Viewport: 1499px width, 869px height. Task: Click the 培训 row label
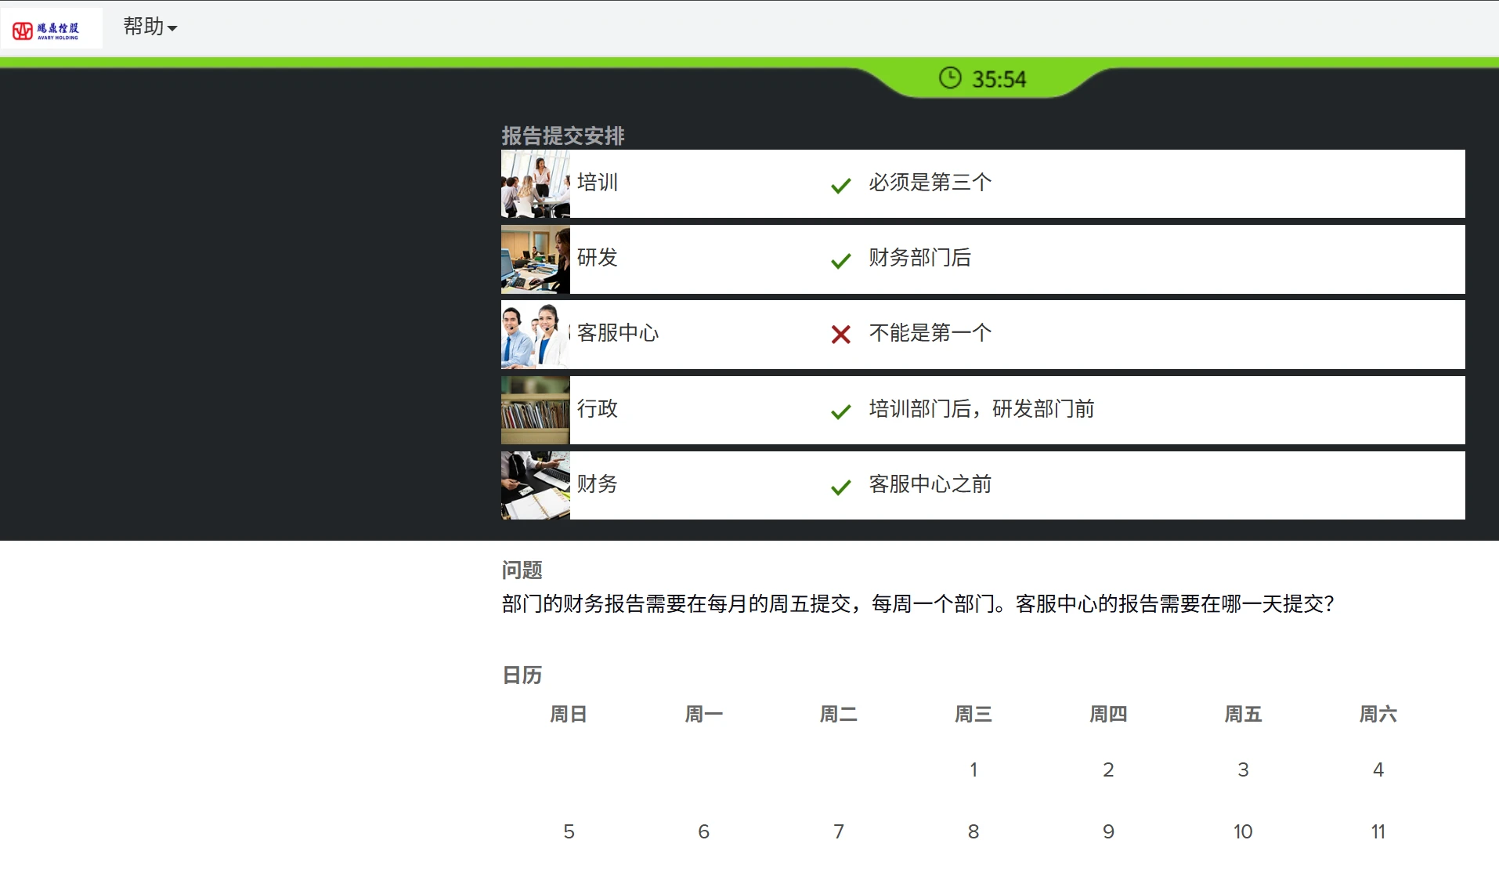[598, 183]
